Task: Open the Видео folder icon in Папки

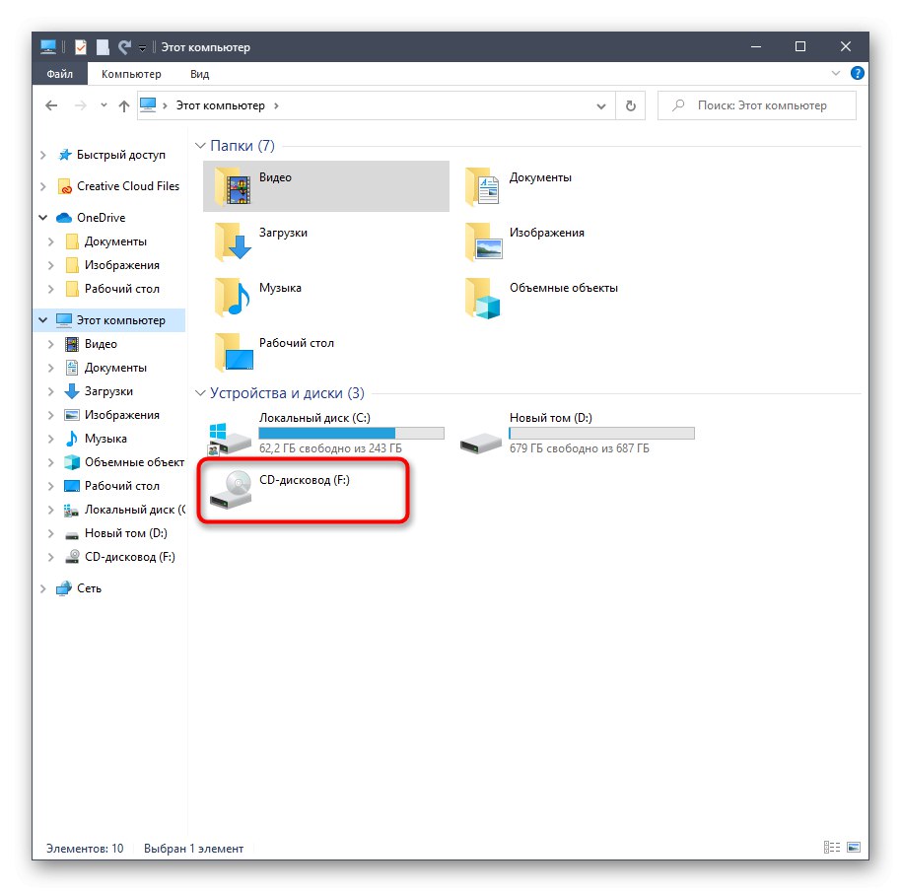Action: pyautogui.click(x=233, y=187)
